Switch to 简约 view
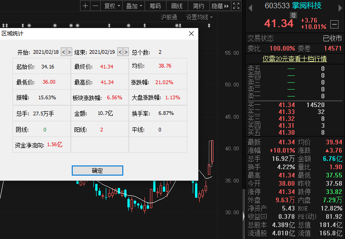345x239 pixels. [198, 6]
